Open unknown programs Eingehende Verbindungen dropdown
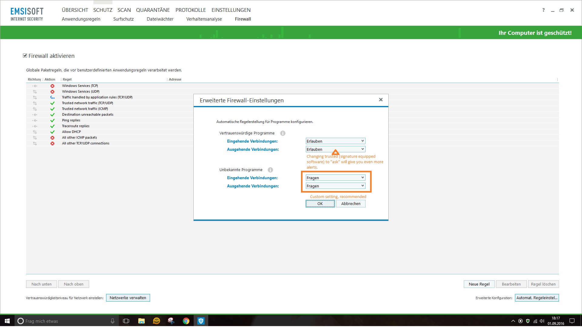 (x=335, y=178)
